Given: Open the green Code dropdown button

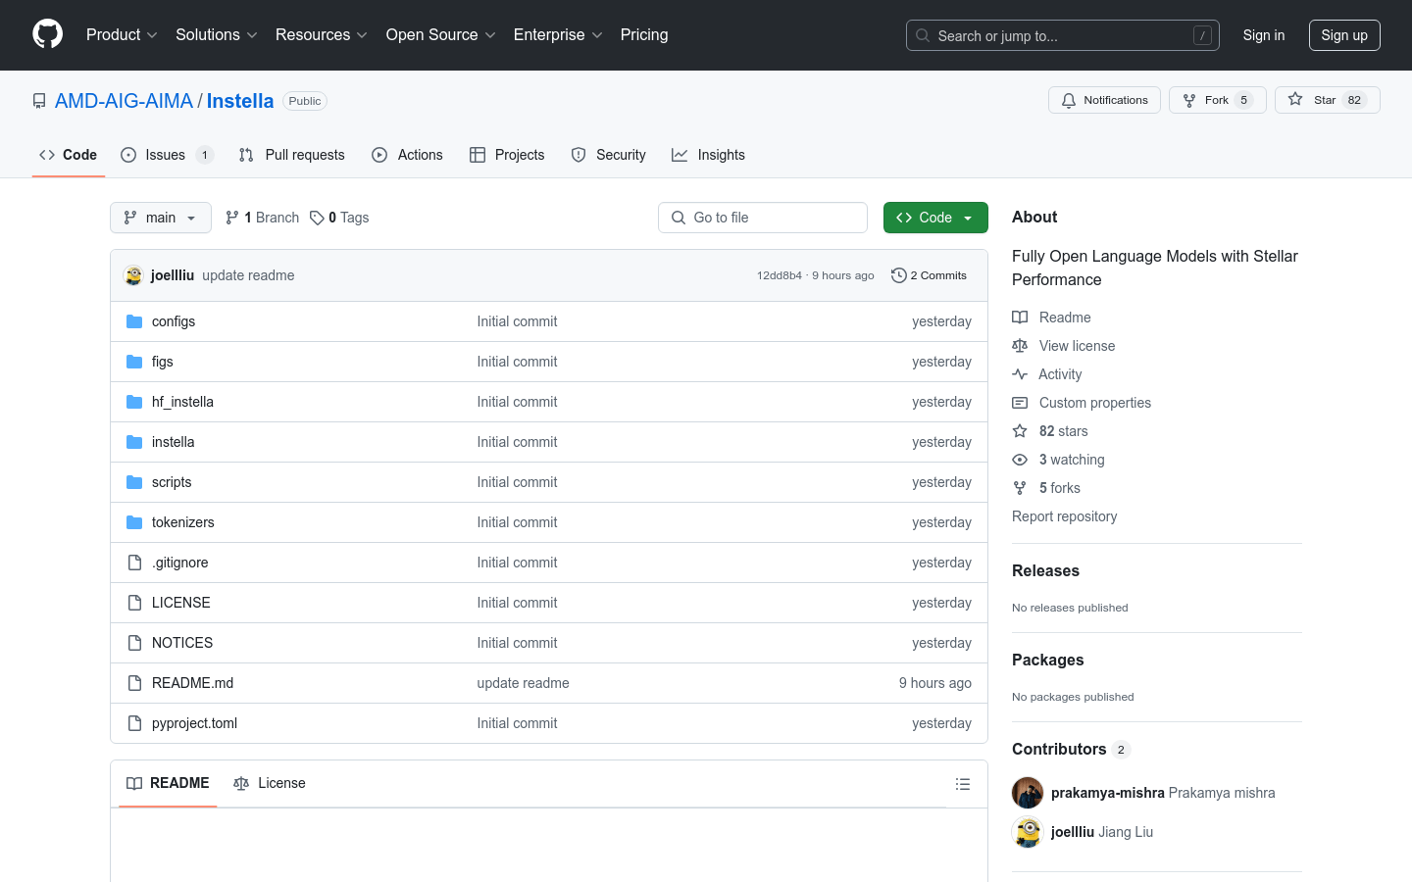Looking at the screenshot, I should [935, 218].
